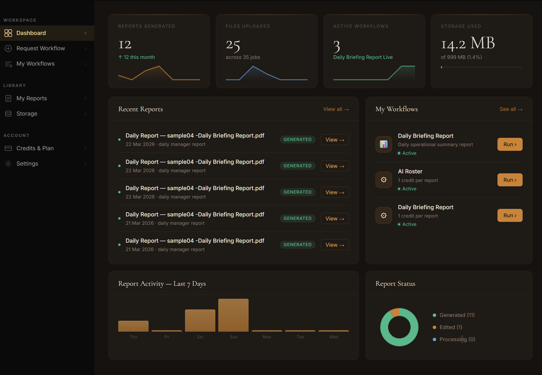Select Request Workflow in the sidebar
This screenshot has width=542, height=375.
(x=40, y=48)
